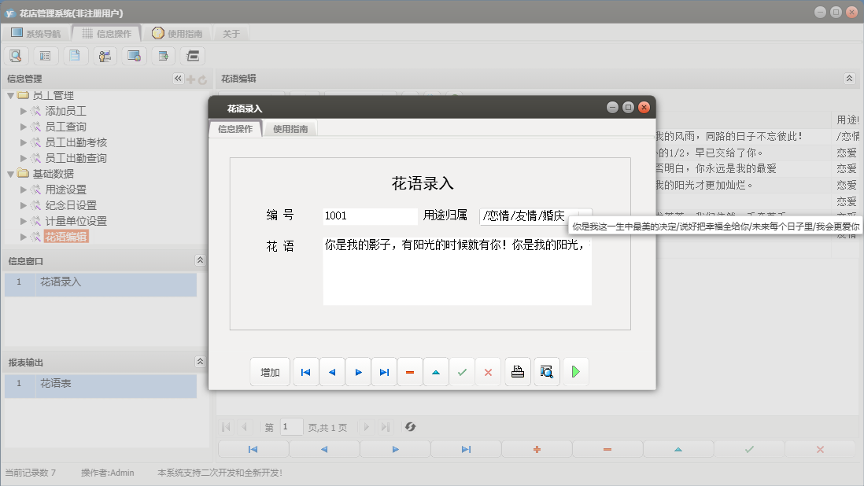864x486 pixels.
Task: Click the document page toolbar icon
Action: 75,55
